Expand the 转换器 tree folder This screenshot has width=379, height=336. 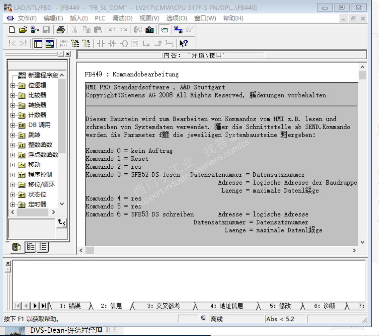pyautogui.click(x=13, y=105)
